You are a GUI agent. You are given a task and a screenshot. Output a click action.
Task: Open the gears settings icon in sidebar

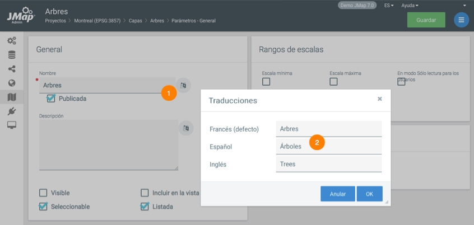12,41
